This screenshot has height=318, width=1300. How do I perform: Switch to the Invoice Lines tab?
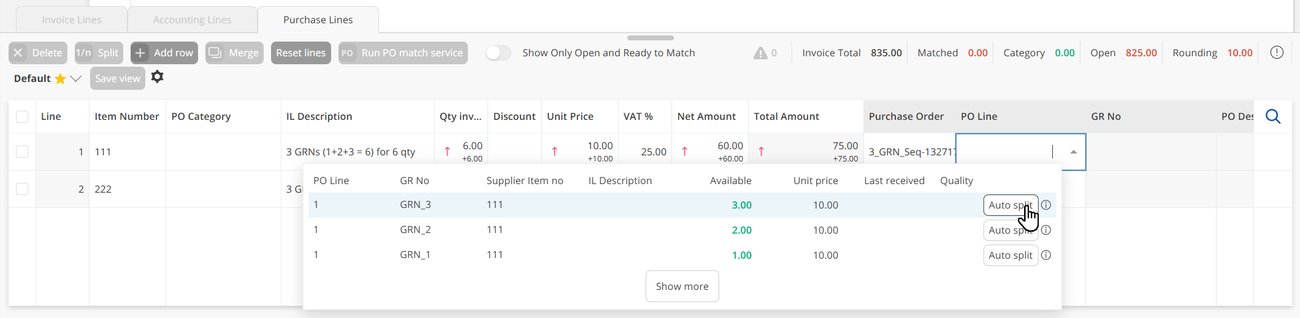[72, 20]
